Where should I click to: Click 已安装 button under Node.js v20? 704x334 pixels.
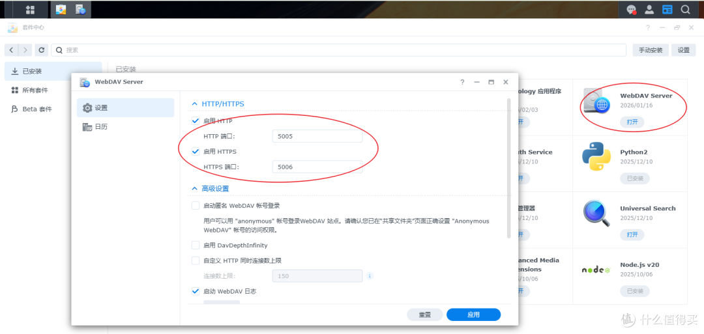click(635, 291)
